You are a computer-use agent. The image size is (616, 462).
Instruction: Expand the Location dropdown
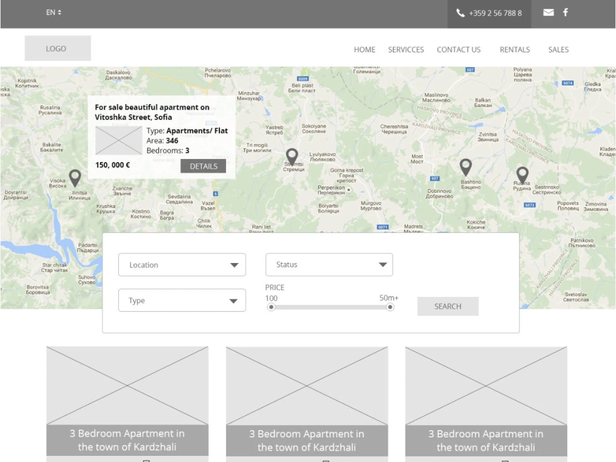click(182, 265)
